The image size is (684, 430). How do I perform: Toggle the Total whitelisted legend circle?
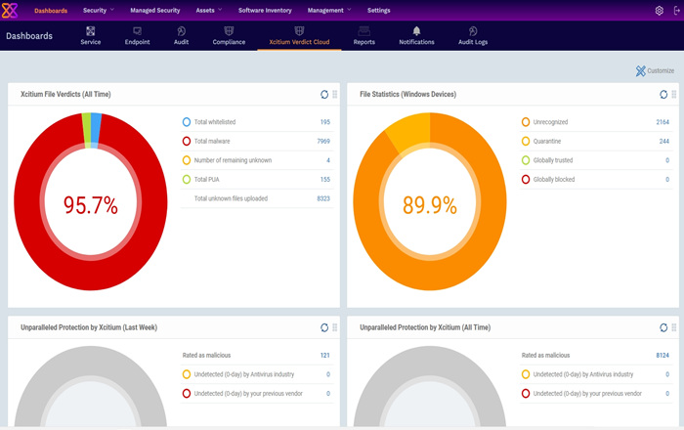(187, 122)
